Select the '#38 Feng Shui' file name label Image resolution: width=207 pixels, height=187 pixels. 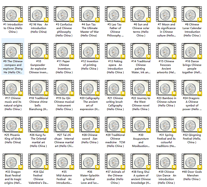140,177
